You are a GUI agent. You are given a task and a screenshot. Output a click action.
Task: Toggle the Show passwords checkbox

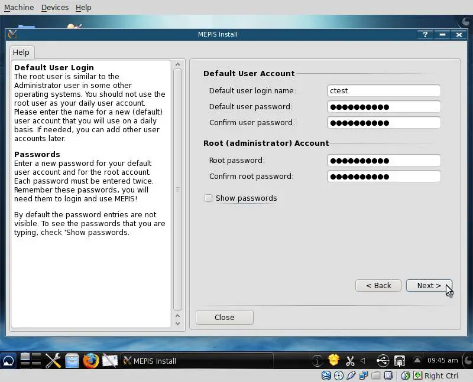[208, 198]
